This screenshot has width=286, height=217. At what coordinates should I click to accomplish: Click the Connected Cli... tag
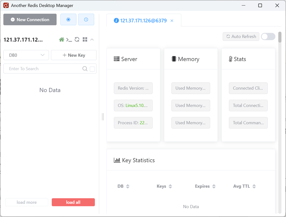(x=248, y=88)
